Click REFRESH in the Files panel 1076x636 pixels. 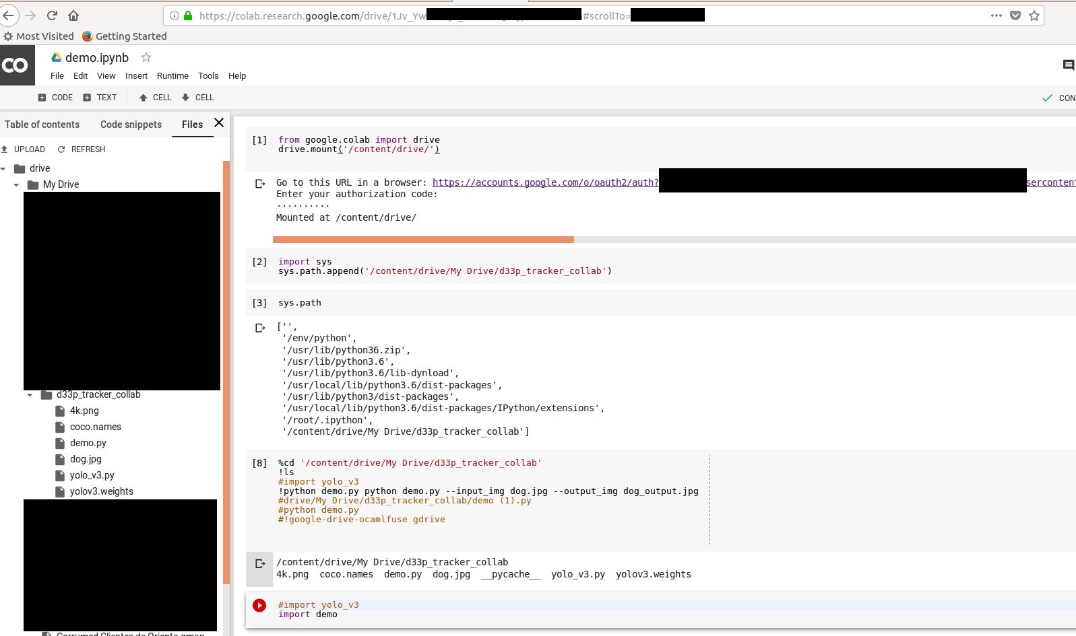(82, 149)
